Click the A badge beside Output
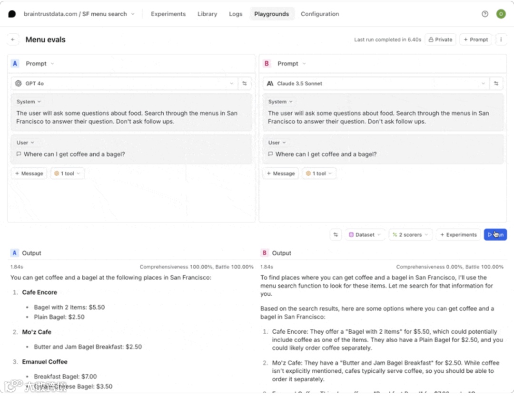514x396 pixels. pos(14,253)
